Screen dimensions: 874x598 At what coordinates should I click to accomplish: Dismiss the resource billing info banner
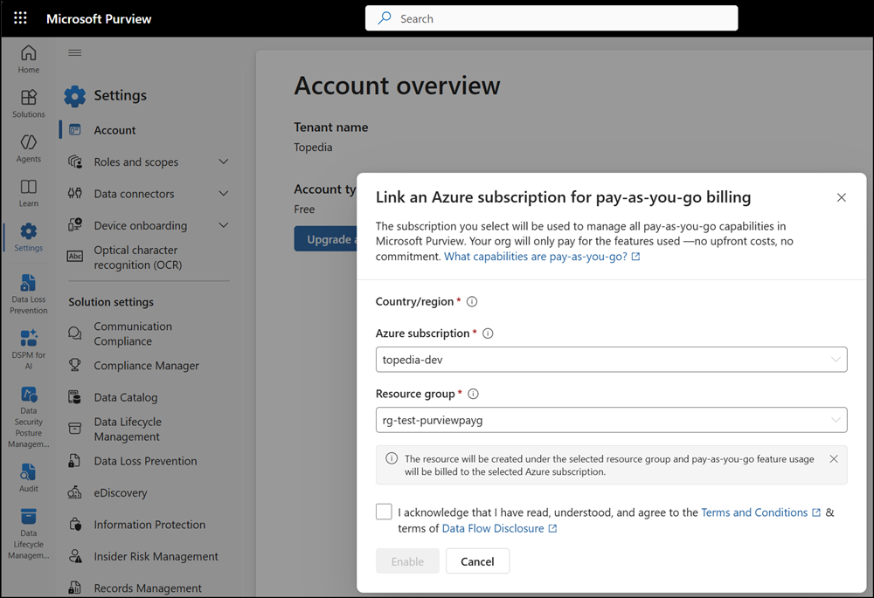833,459
